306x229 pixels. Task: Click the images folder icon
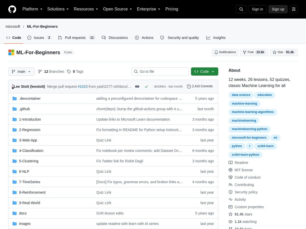(x=15, y=224)
